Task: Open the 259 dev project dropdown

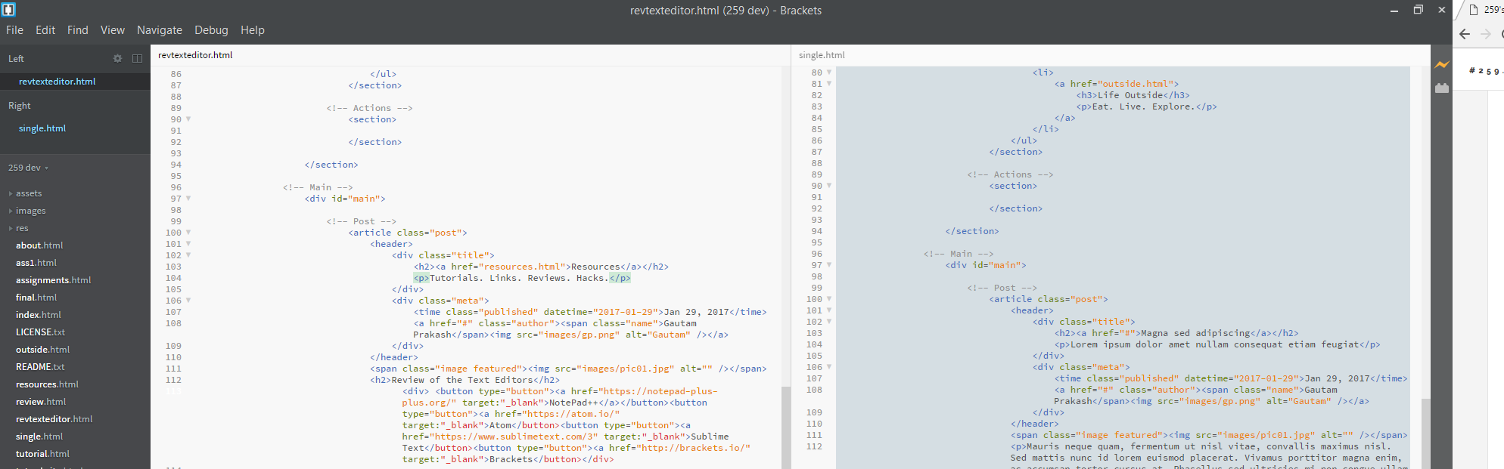Action: 28,168
